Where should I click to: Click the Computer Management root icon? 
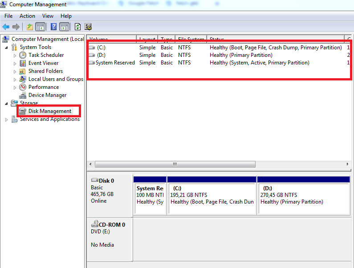click(6, 39)
